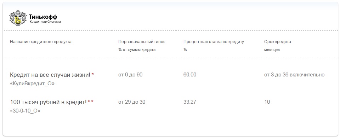This screenshot has height=138, width=340.
Task: Select the Название кредитного продукта column header
Action: (40, 42)
